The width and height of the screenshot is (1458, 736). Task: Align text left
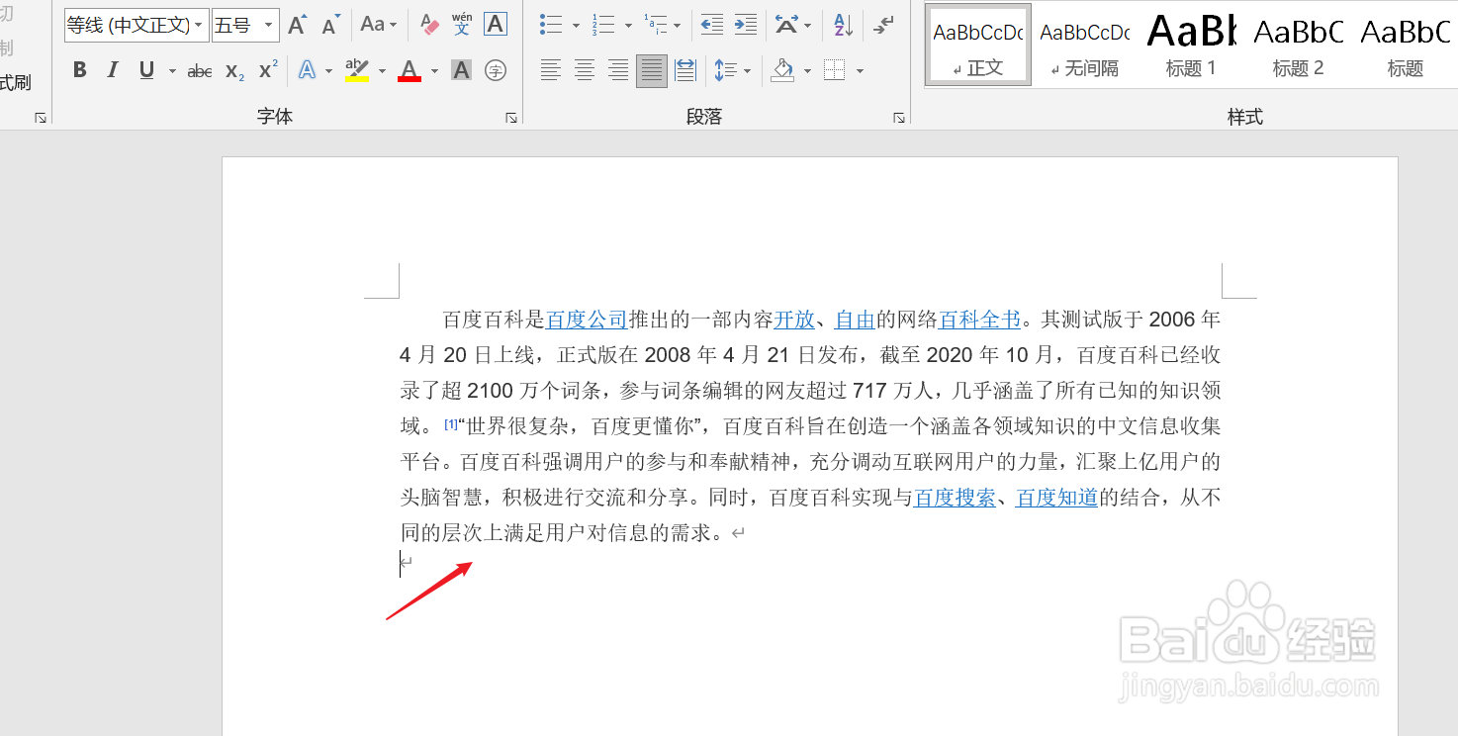551,70
